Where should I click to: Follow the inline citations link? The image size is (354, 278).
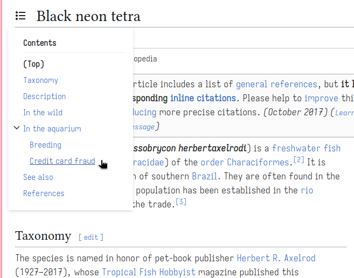[203, 98]
